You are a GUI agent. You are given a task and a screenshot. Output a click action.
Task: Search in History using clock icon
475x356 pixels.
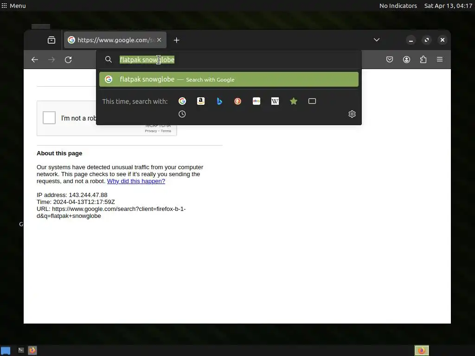tap(182, 114)
